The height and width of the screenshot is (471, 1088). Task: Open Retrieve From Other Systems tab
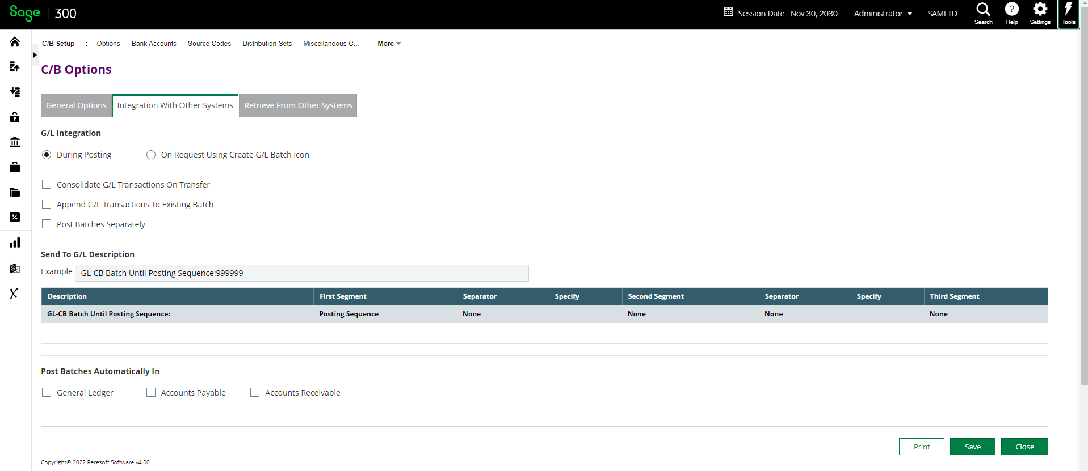[298, 105]
